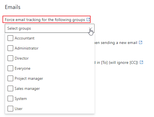Tick the Project manager checkbox
This screenshot has height=117, width=154.
tap(10, 78)
